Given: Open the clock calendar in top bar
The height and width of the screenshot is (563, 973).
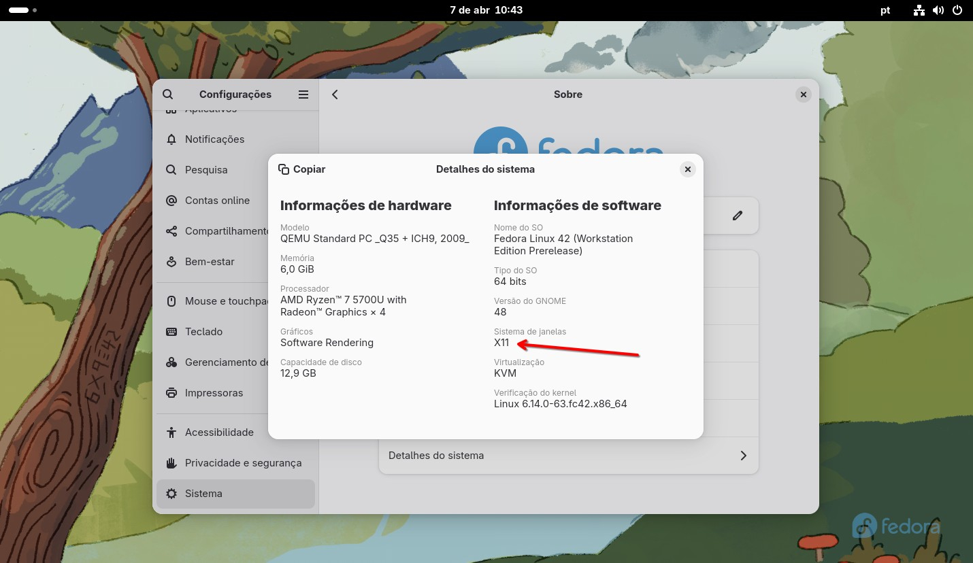Looking at the screenshot, I should [486, 10].
